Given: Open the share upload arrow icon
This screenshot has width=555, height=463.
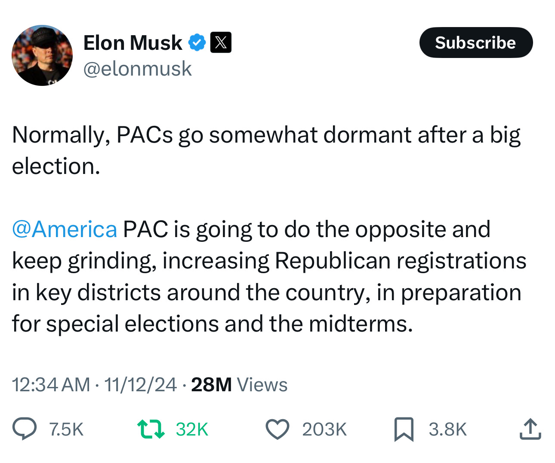Looking at the screenshot, I should [530, 429].
